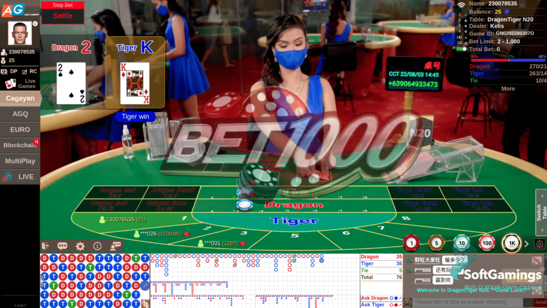Open the chat bubble icon in bottom toolbar
547x308 pixels.
click(x=62, y=246)
